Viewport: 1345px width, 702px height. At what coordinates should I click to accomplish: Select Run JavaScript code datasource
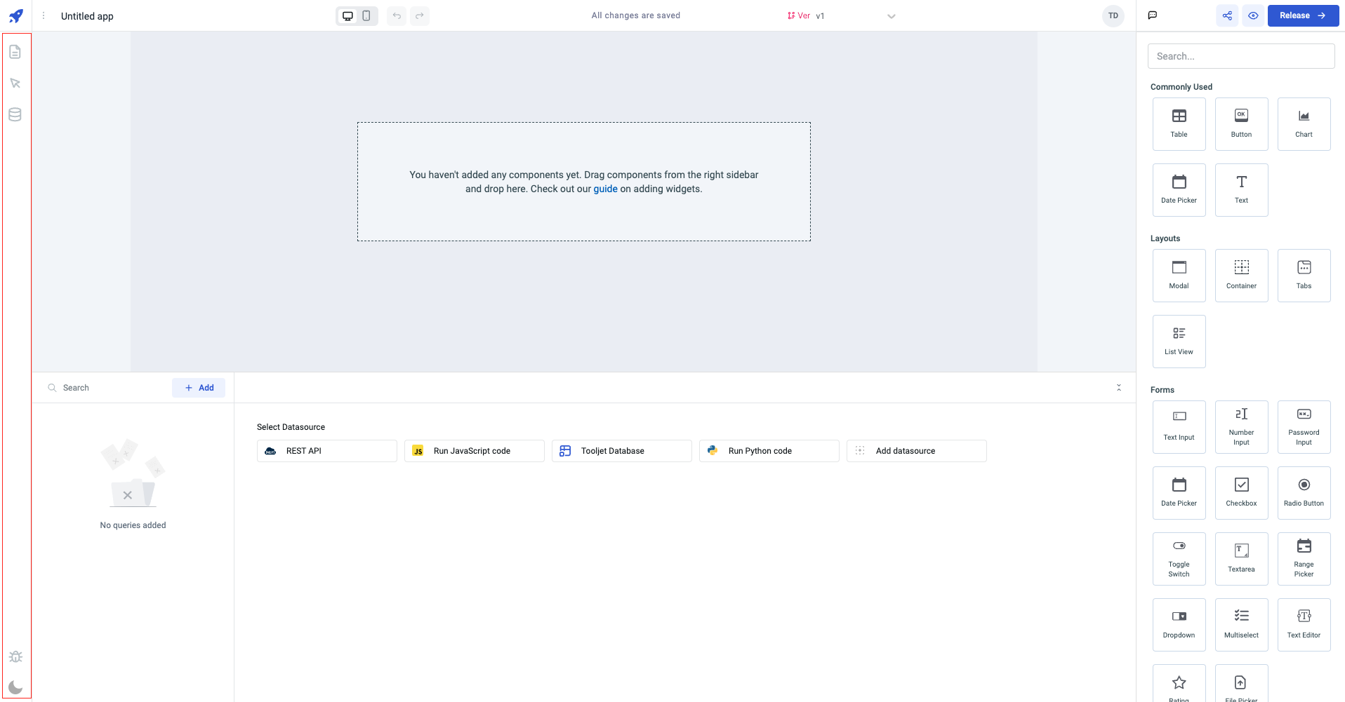point(474,451)
